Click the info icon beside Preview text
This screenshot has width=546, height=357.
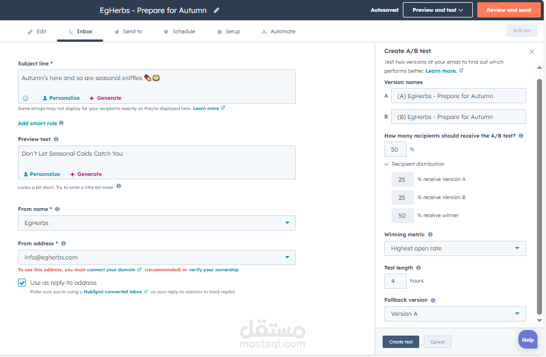(x=56, y=139)
